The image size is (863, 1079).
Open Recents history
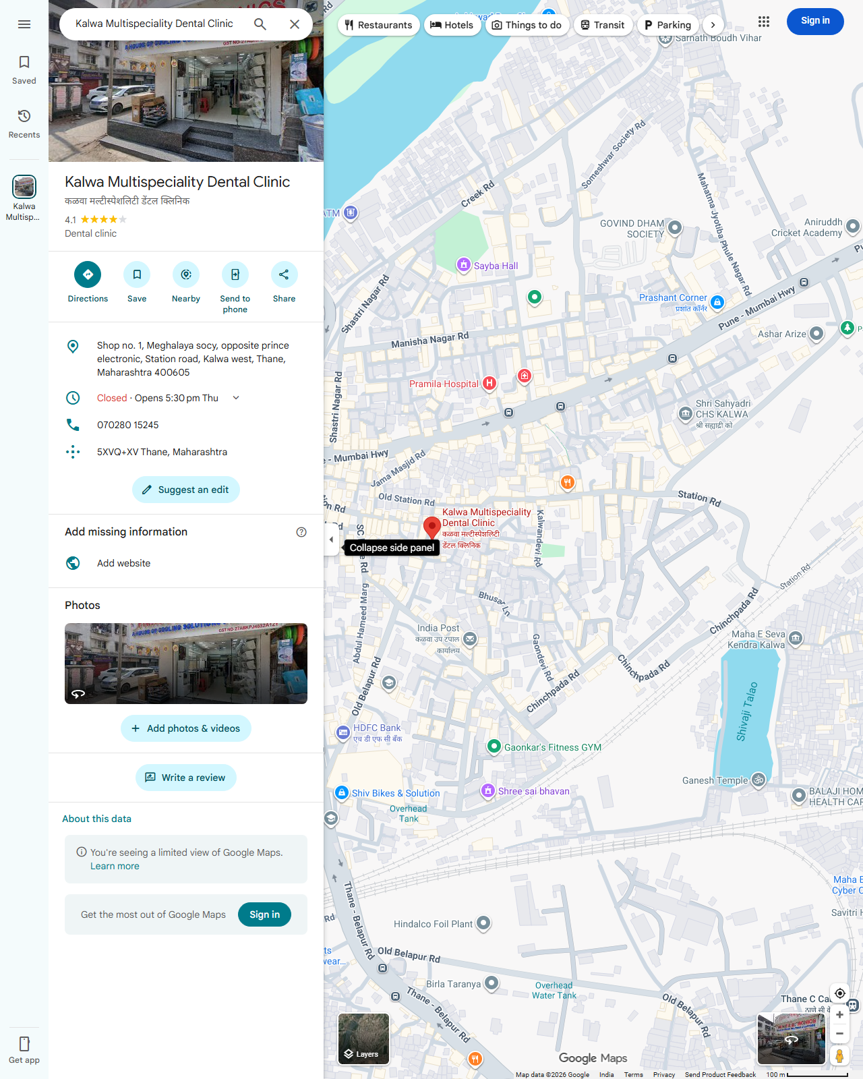coord(24,124)
